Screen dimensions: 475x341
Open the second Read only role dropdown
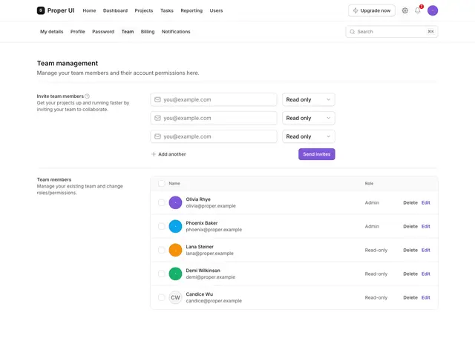point(309,118)
